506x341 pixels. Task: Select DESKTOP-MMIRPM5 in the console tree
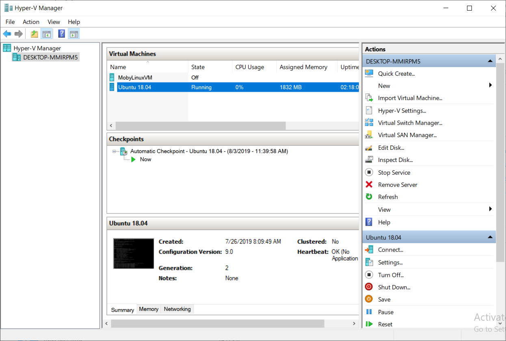tap(50, 57)
